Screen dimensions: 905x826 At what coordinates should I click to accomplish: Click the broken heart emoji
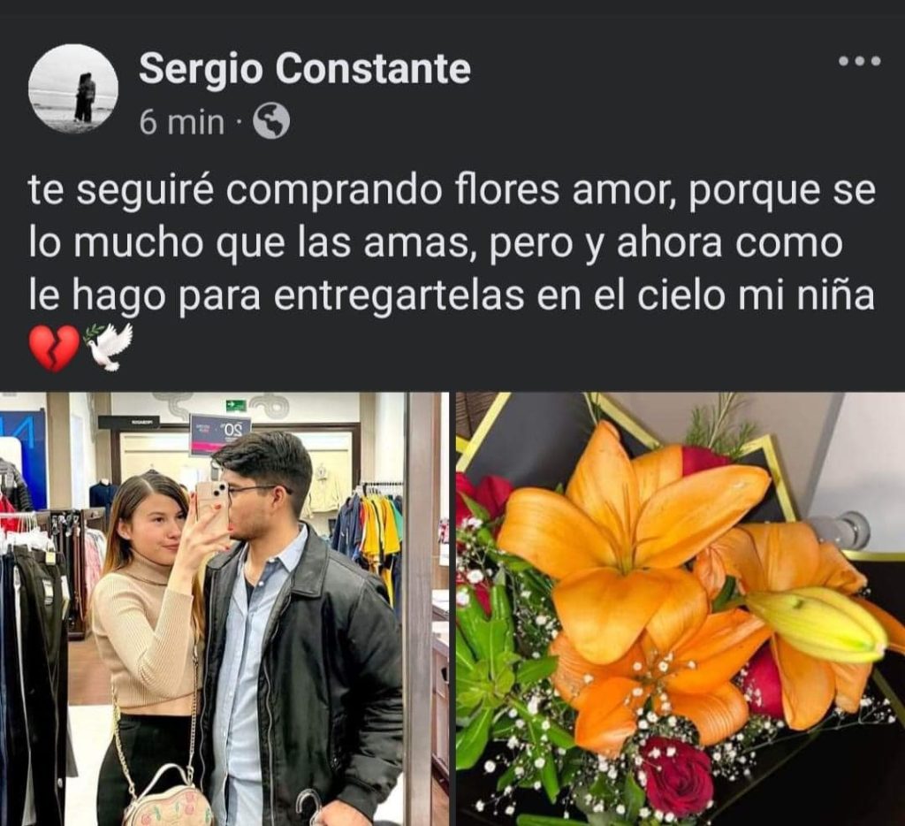click(x=54, y=348)
